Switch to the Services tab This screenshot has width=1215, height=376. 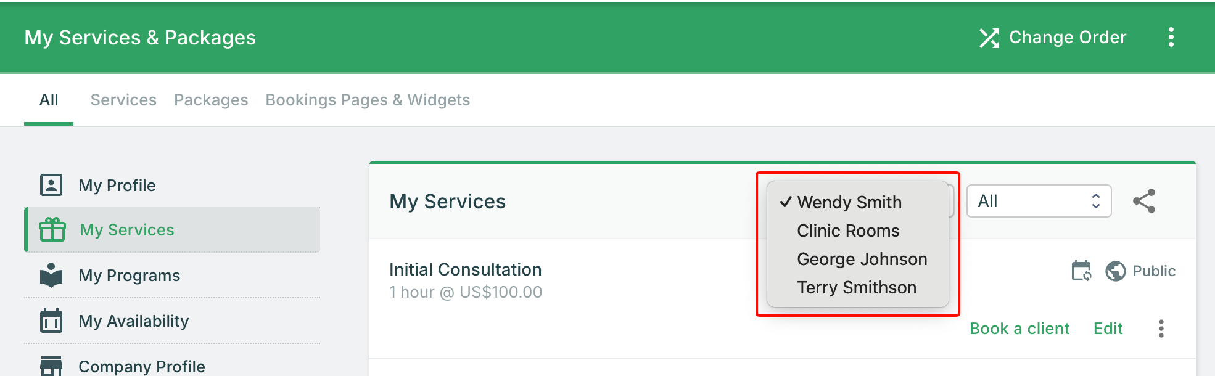123,100
